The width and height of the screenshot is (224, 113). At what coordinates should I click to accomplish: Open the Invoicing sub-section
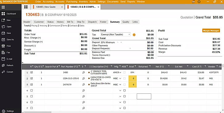click(x=43, y=25)
